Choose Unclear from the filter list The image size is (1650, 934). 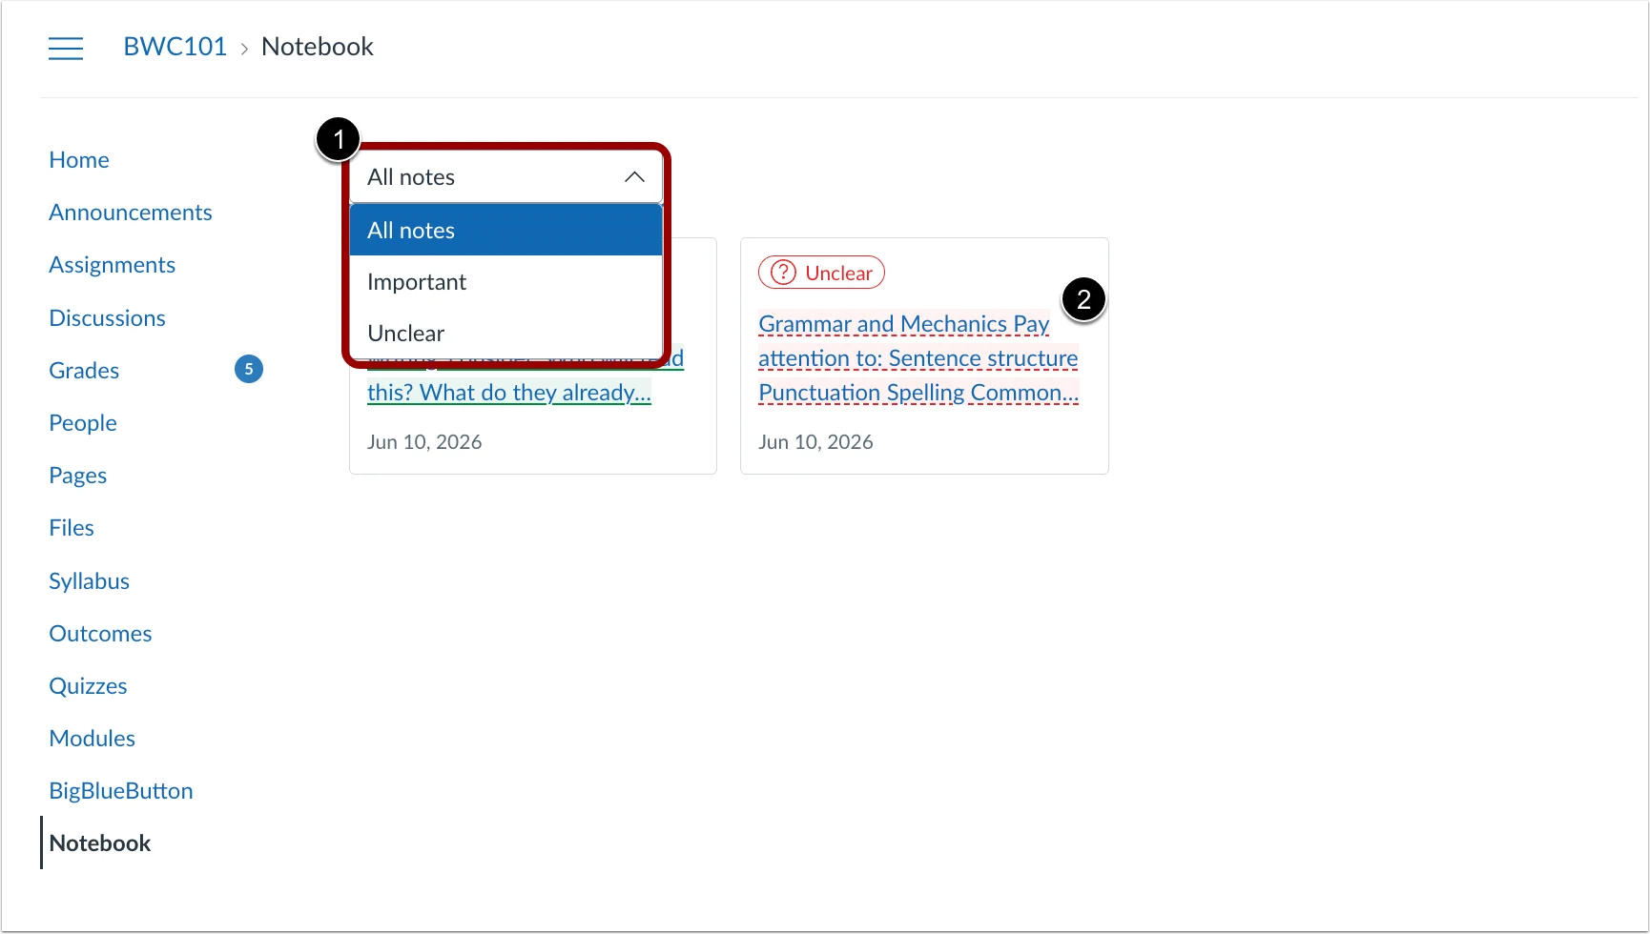[x=505, y=334]
